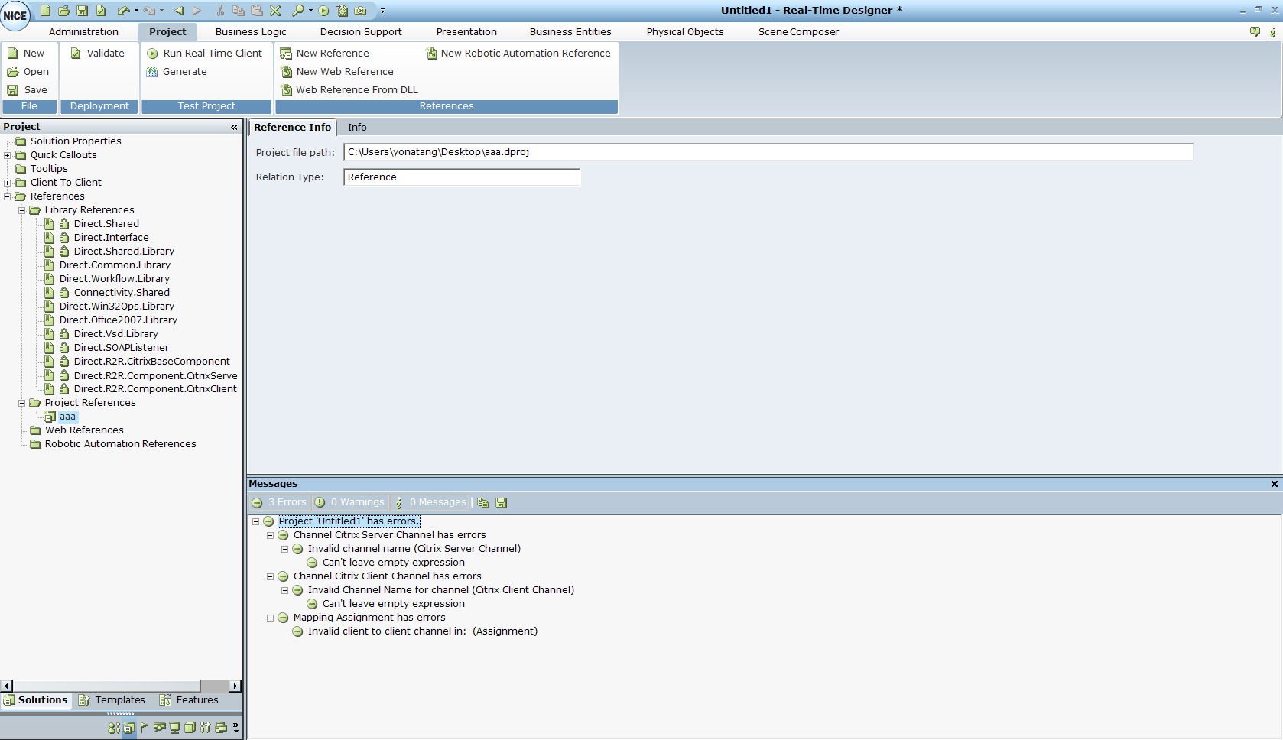Expand the Quick Callouts folder

[8, 155]
